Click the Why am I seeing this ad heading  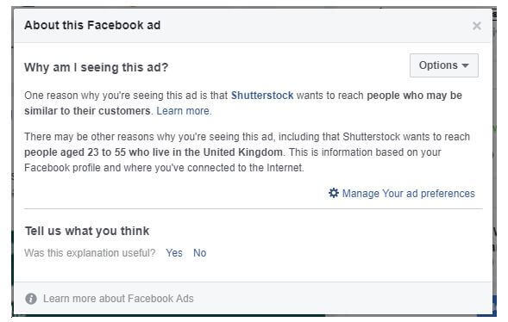pyautogui.click(x=97, y=67)
